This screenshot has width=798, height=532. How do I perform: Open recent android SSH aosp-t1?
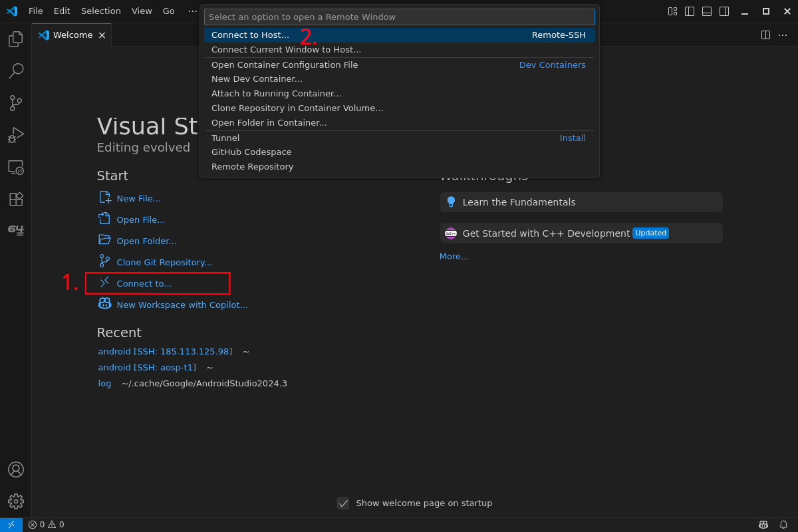[x=147, y=367]
